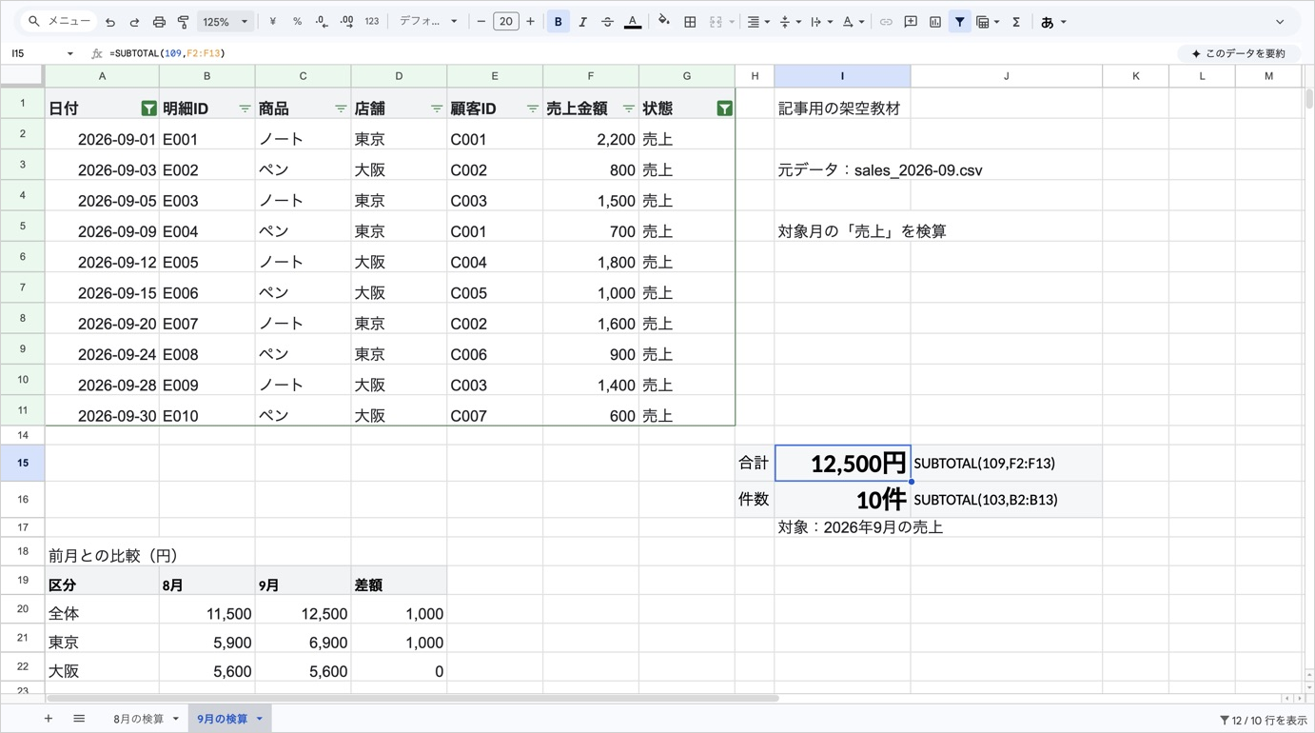Click the undo arrow in the toolbar
This screenshot has width=1315, height=733.
coord(110,22)
